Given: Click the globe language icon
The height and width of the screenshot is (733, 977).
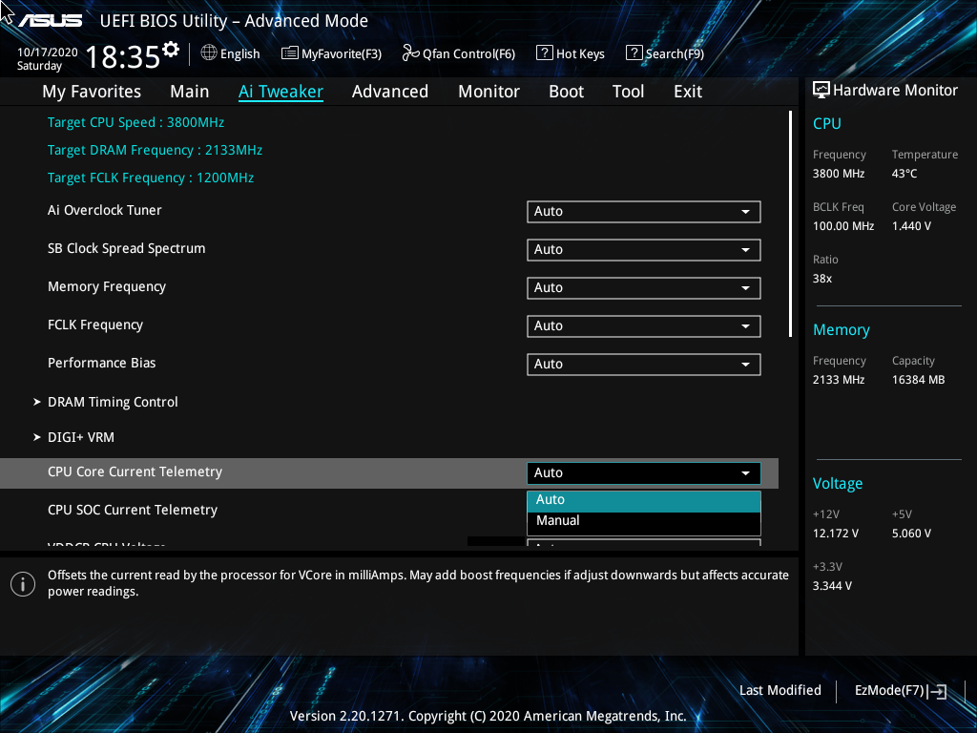Looking at the screenshot, I should [209, 53].
